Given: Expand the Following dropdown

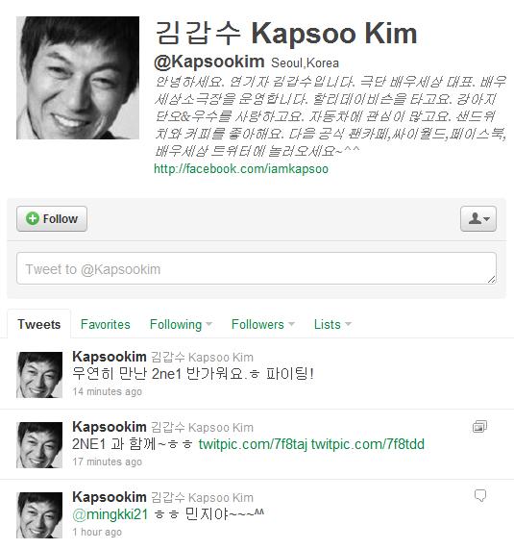Looking at the screenshot, I should click(181, 325).
